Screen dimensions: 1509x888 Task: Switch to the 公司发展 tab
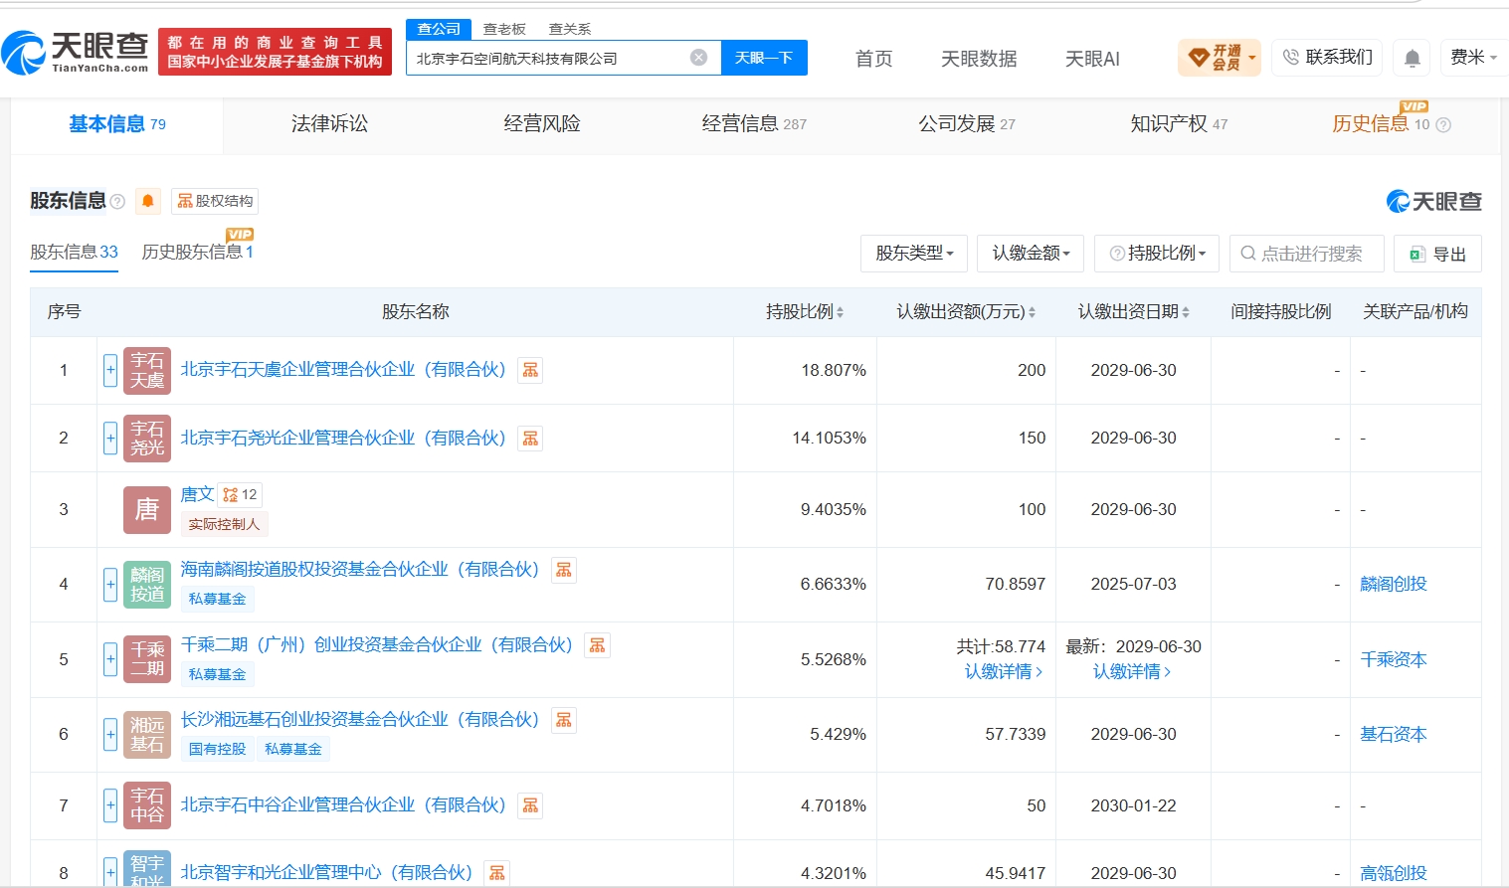coord(967,124)
